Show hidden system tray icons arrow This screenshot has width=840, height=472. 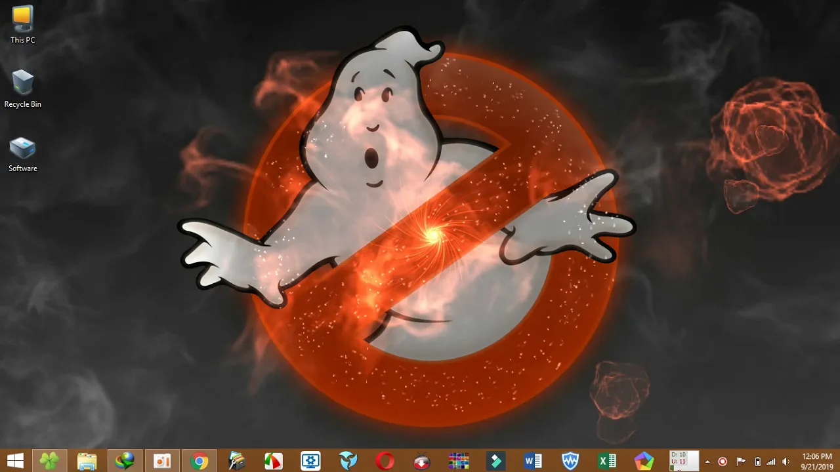(x=707, y=462)
